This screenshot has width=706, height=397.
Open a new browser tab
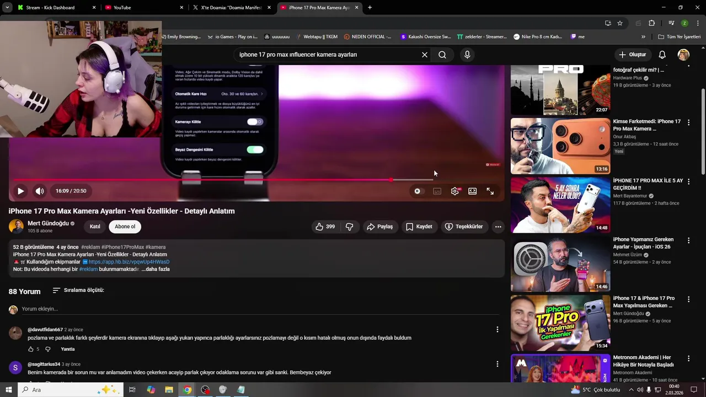370,8
